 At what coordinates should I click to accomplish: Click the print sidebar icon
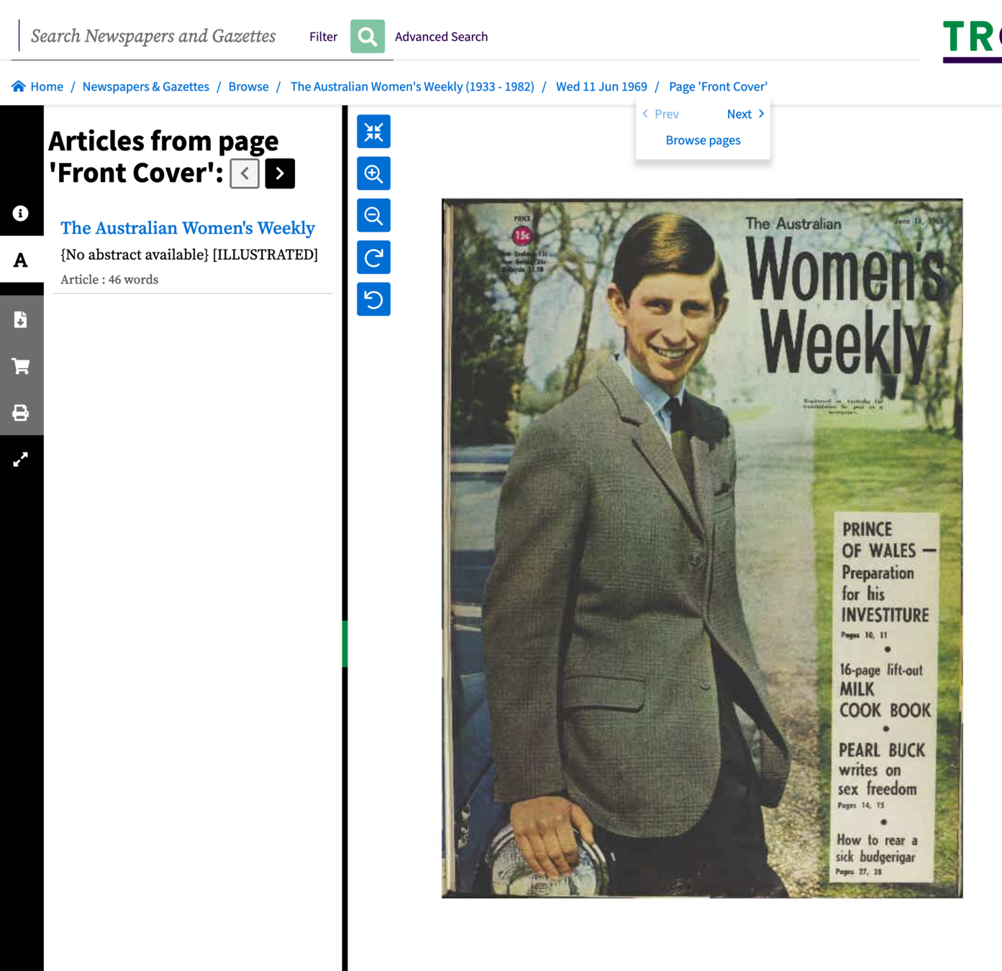click(21, 412)
